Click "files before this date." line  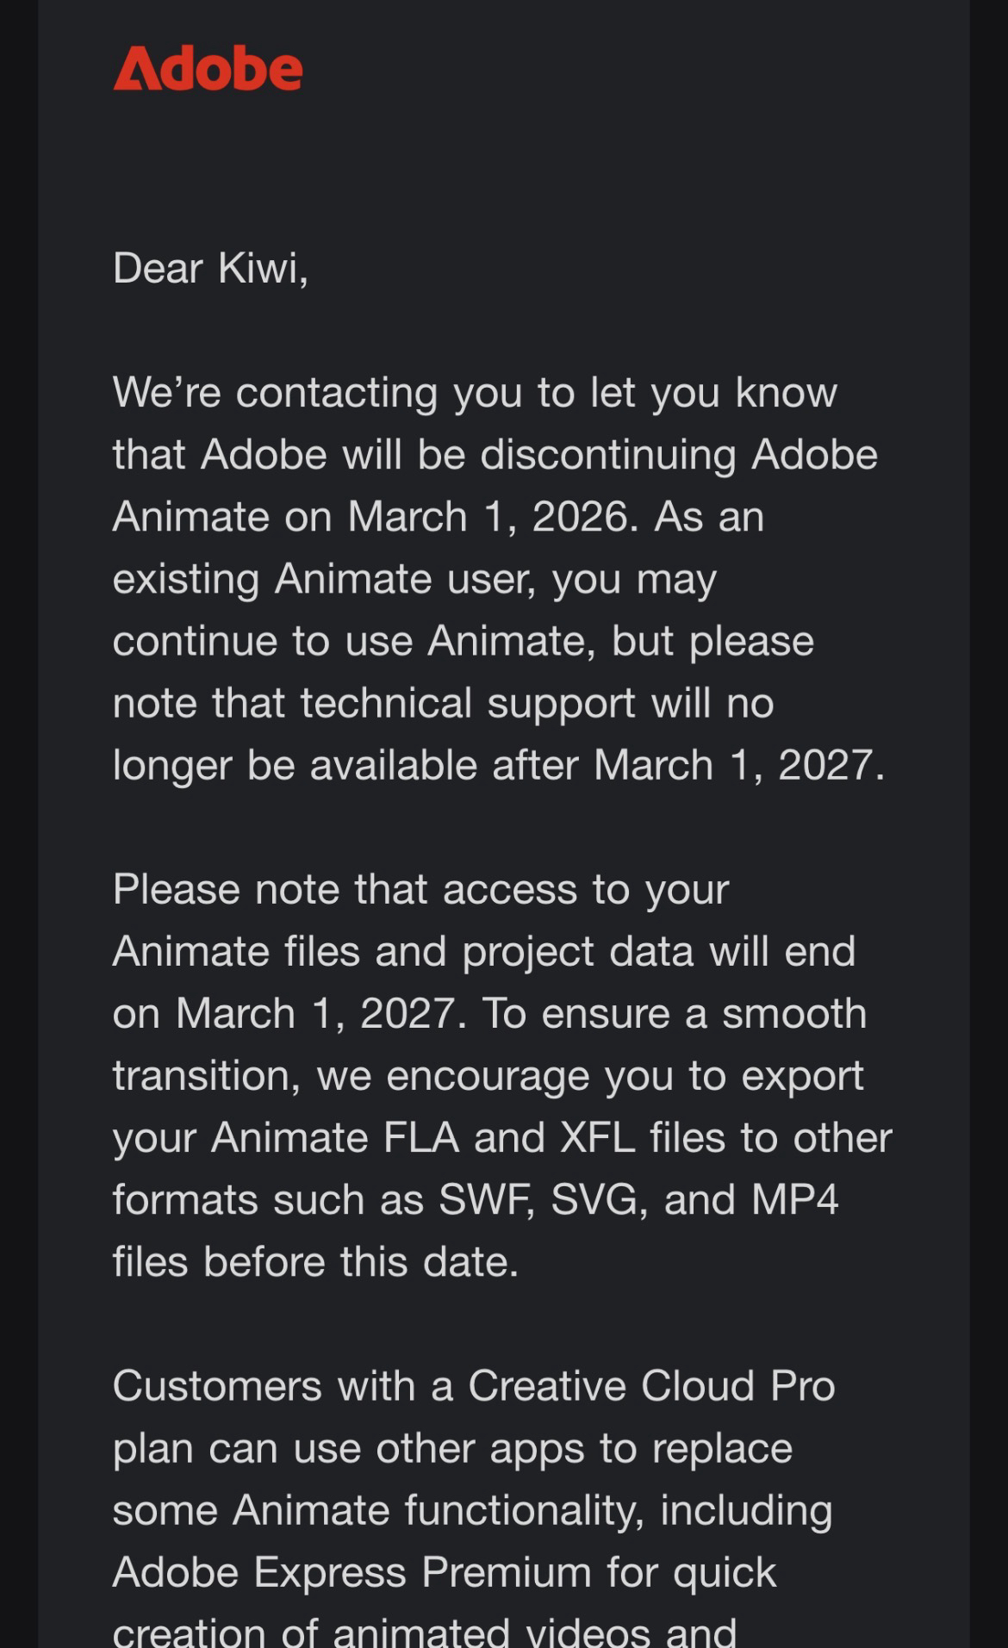click(x=315, y=1262)
